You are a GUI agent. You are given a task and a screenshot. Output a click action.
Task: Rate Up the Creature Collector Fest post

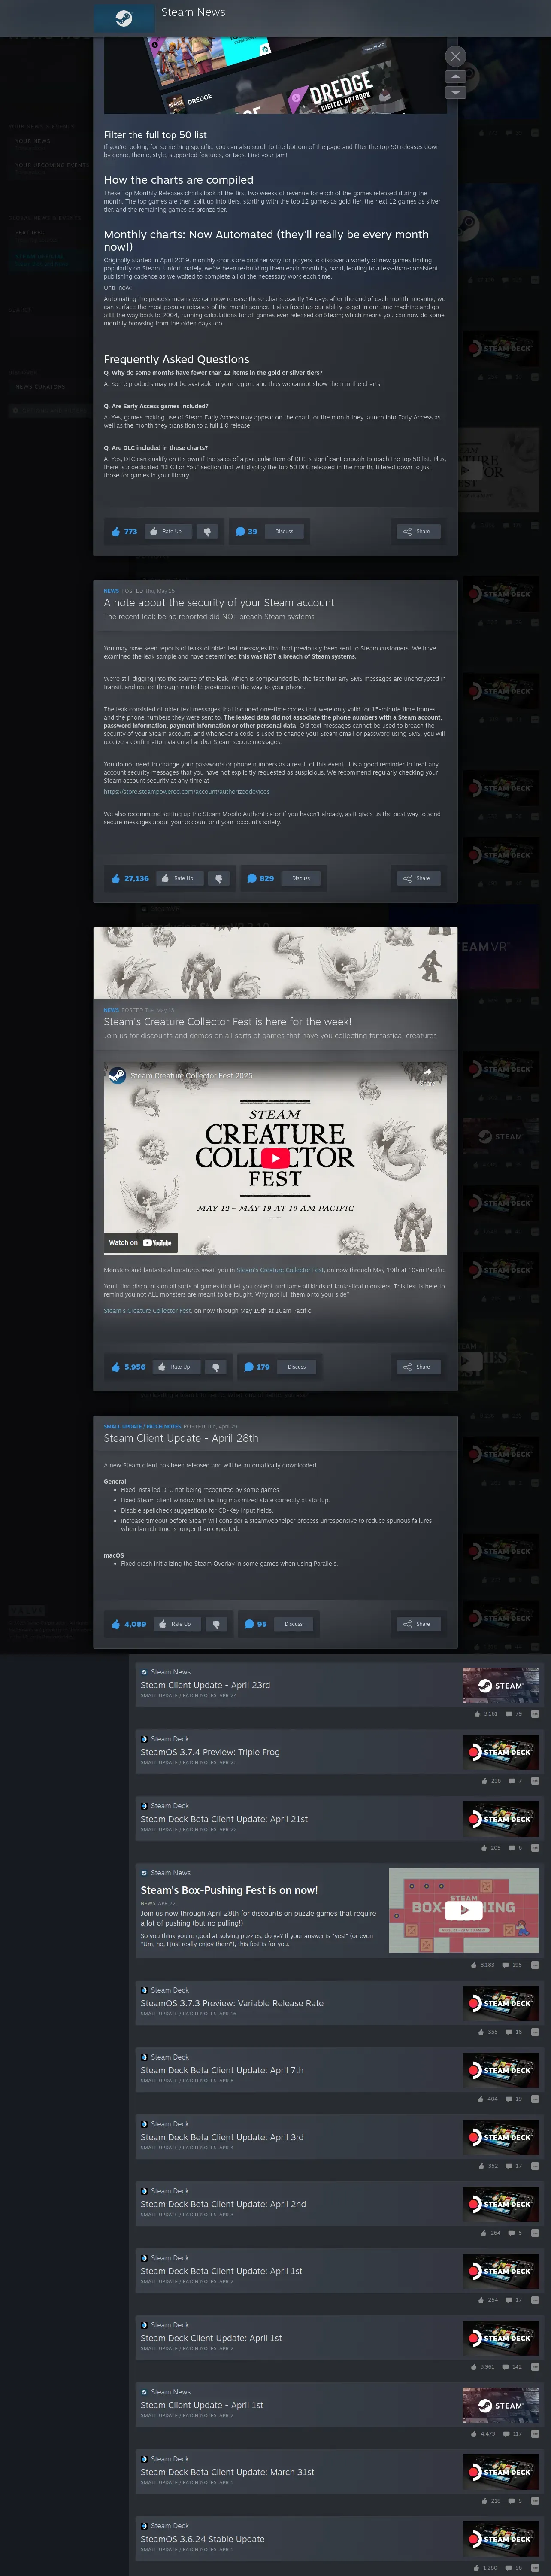coord(175,1366)
